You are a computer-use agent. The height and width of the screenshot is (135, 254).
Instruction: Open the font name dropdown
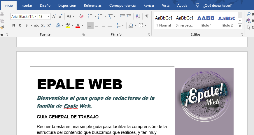(x=36, y=17)
